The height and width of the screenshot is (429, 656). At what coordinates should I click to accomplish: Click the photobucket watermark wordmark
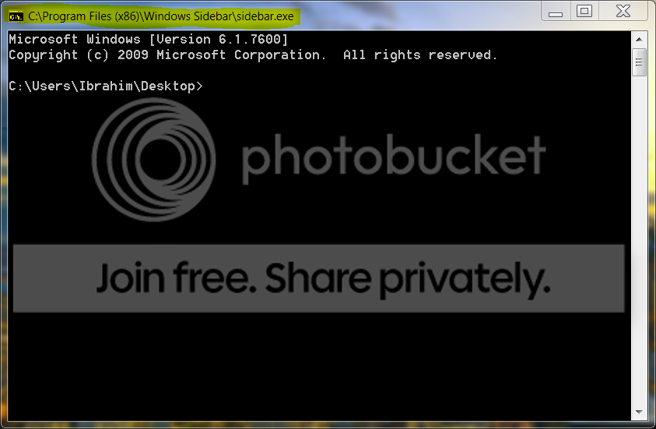393,158
